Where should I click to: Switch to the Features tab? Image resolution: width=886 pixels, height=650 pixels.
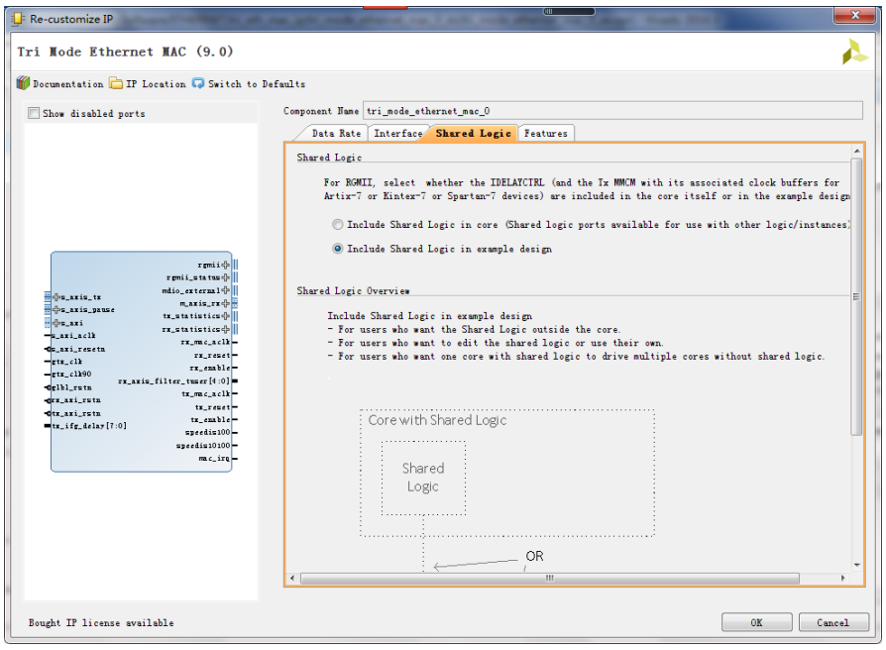tap(545, 134)
